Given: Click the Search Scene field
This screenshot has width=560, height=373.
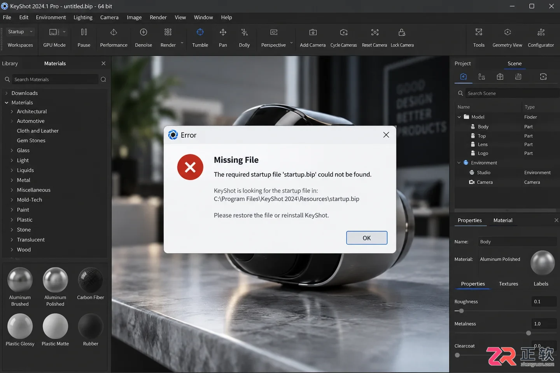Looking at the screenshot, I should (x=512, y=93).
